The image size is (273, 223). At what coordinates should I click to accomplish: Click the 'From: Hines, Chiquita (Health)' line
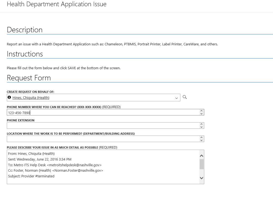31,154
